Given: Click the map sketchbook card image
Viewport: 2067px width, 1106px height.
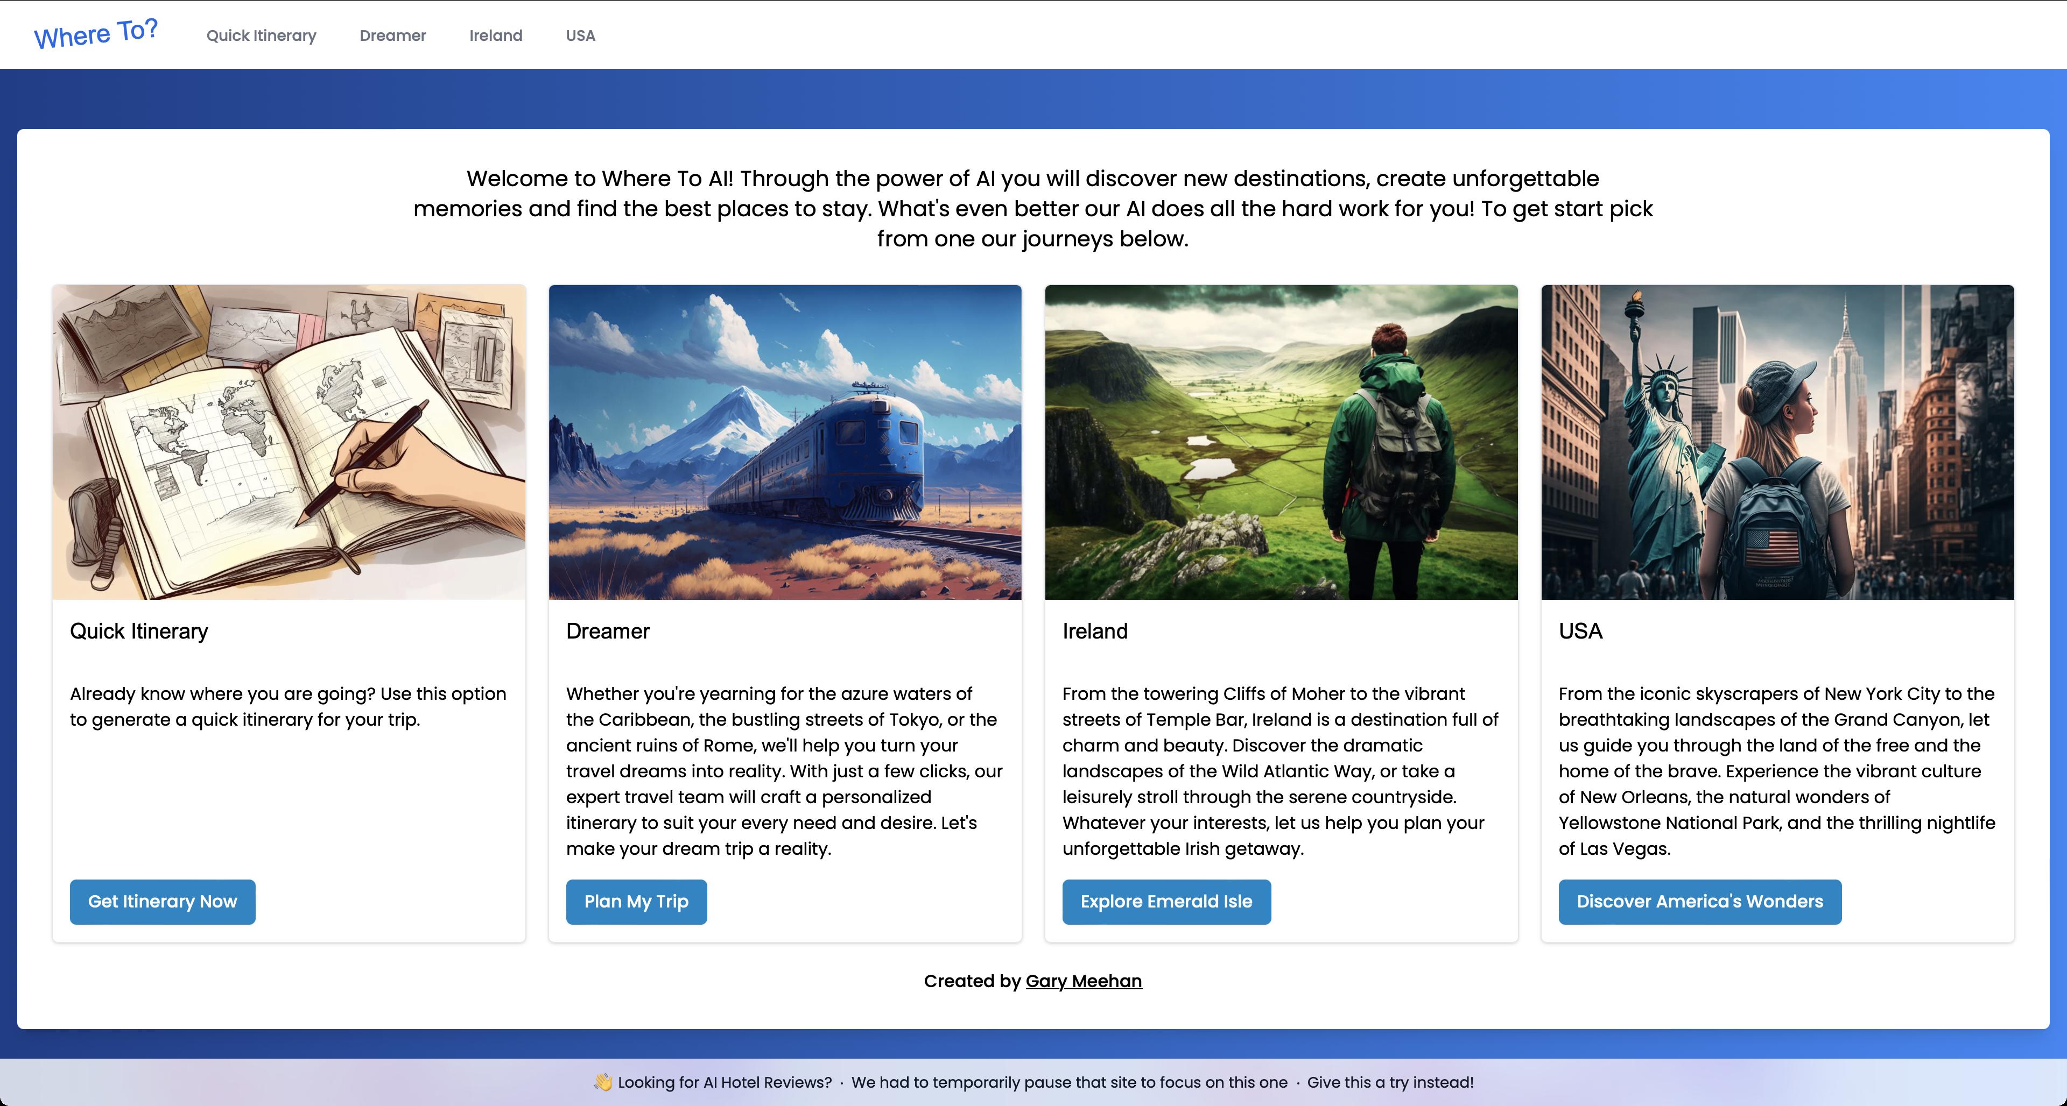Looking at the screenshot, I should pos(289,442).
